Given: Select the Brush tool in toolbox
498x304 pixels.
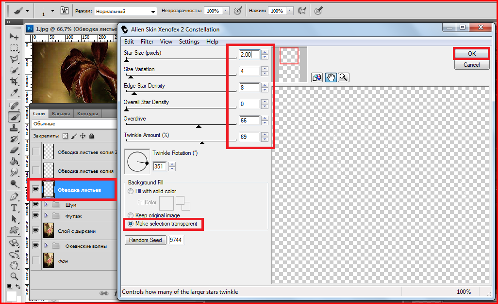Looking at the screenshot, I should pyautogui.click(x=14, y=117).
